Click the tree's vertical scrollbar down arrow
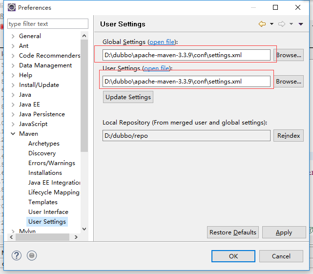 click(x=84, y=229)
